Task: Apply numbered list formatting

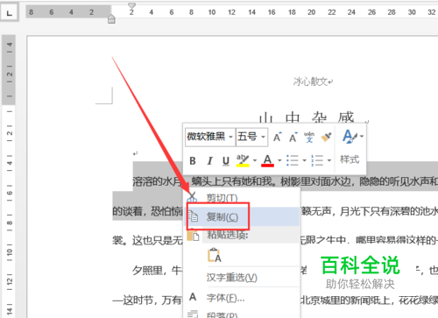Action: [317, 160]
